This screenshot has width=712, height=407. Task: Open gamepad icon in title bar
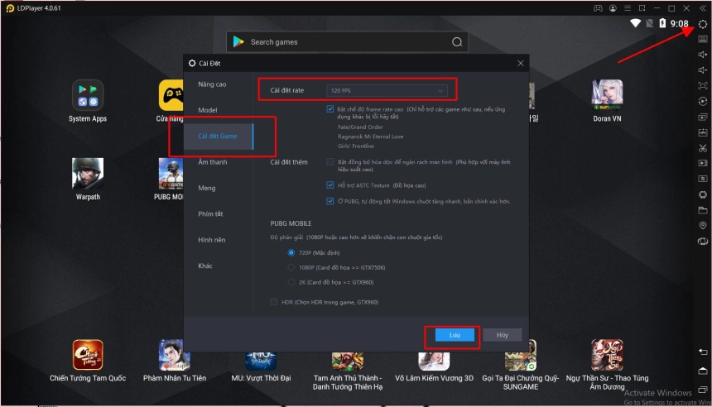point(598,8)
